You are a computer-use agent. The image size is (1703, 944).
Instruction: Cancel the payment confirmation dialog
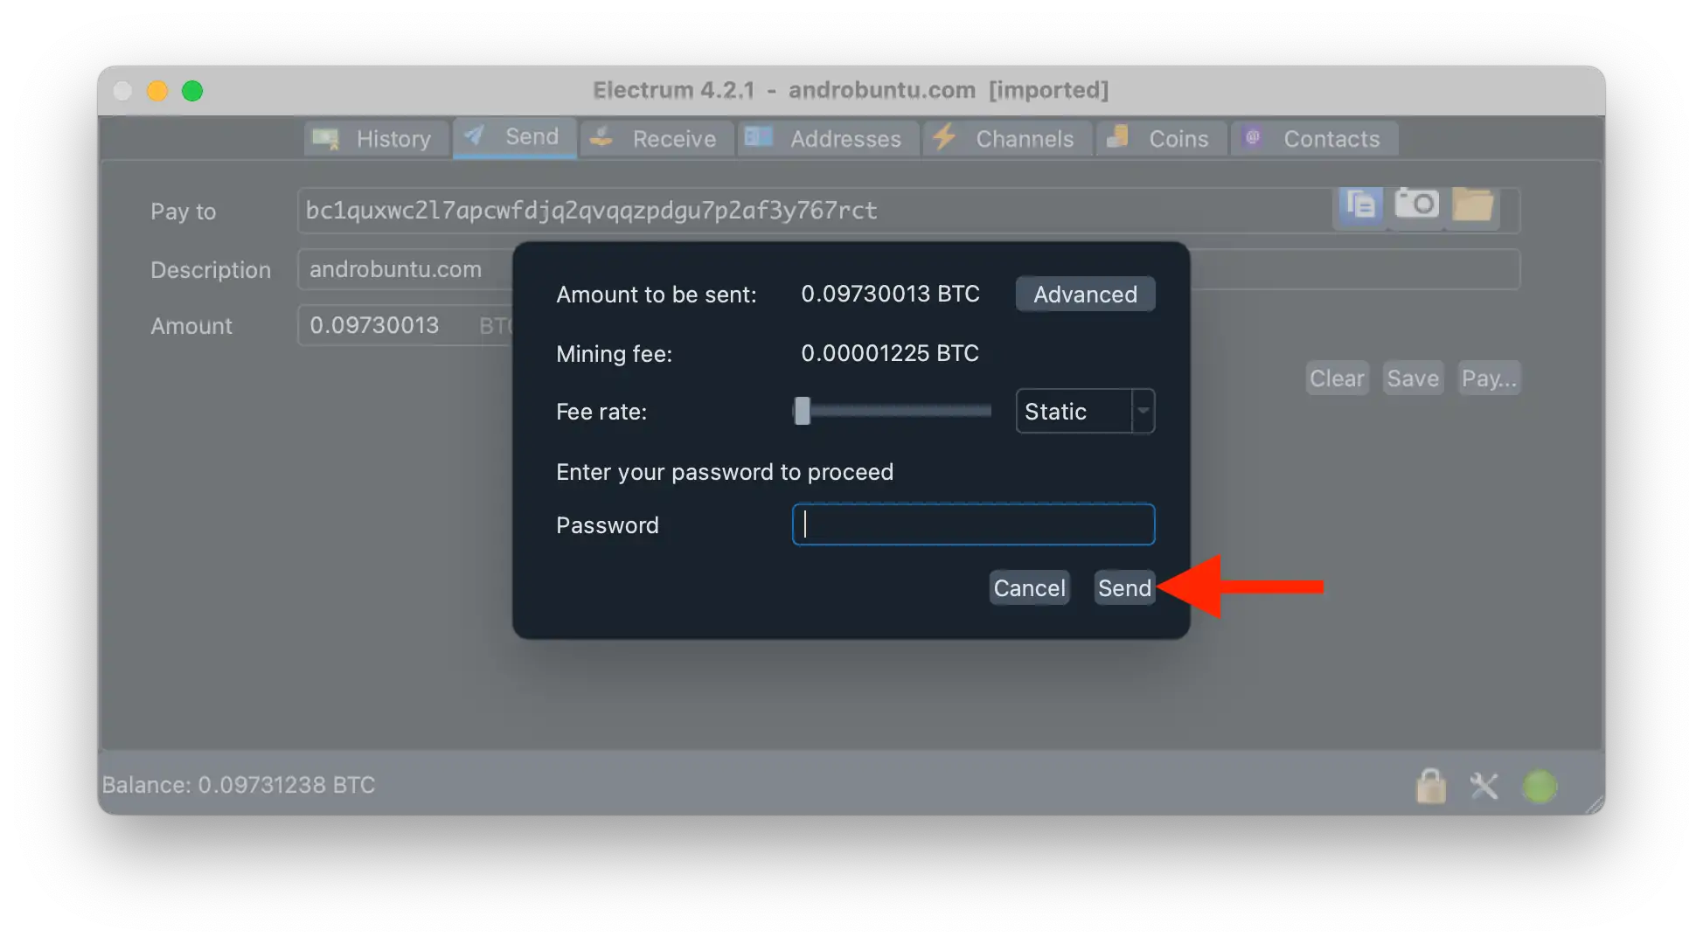click(1029, 587)
